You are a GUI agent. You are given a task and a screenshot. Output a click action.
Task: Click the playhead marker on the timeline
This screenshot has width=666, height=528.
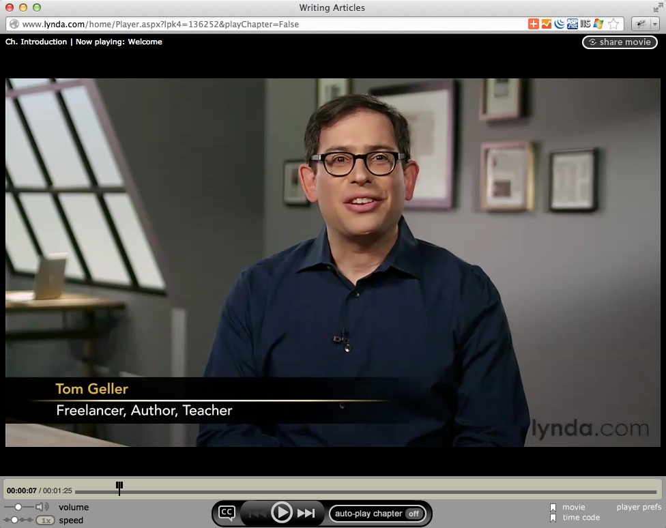pos(119,488)
